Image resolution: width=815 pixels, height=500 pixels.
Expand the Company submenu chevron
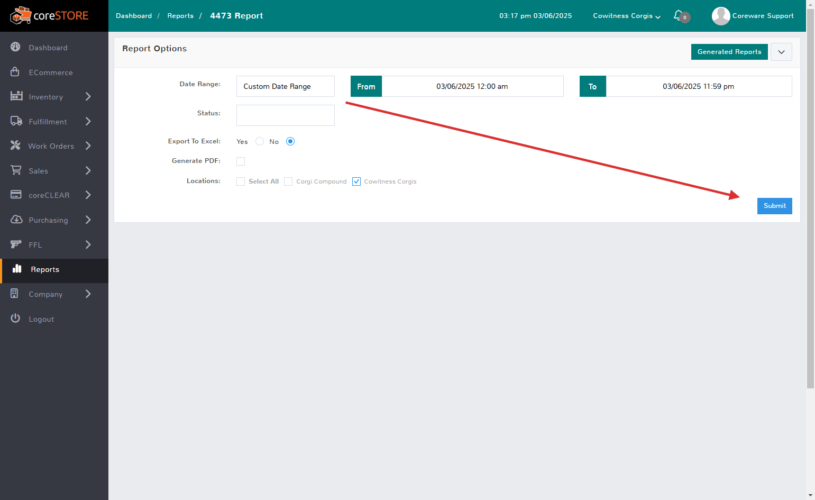coord(88,294)
